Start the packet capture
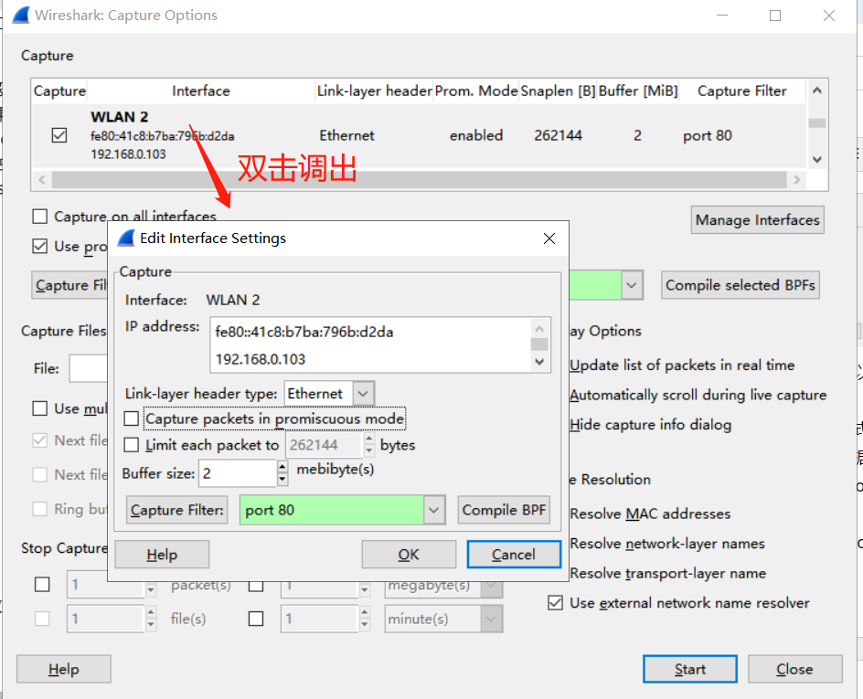Viewport: 863px width, 699px height. [x=689, y=669]
